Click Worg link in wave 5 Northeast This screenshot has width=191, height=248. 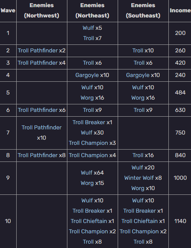tap(87, 98)
